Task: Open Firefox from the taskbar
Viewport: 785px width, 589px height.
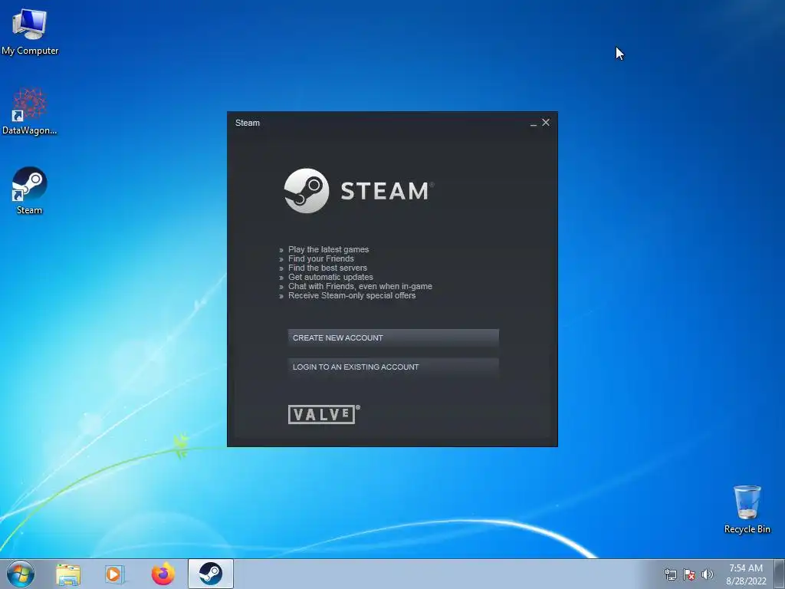Action: (163, 574)
